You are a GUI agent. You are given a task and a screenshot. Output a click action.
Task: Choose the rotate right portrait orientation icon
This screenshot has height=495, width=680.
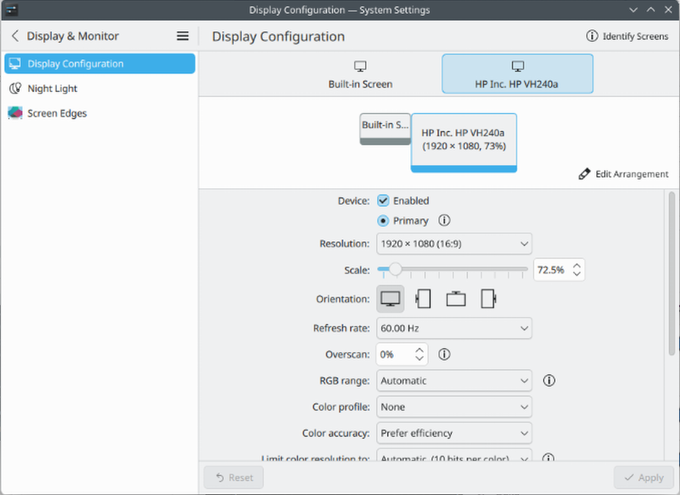click(x=488, y=299)
